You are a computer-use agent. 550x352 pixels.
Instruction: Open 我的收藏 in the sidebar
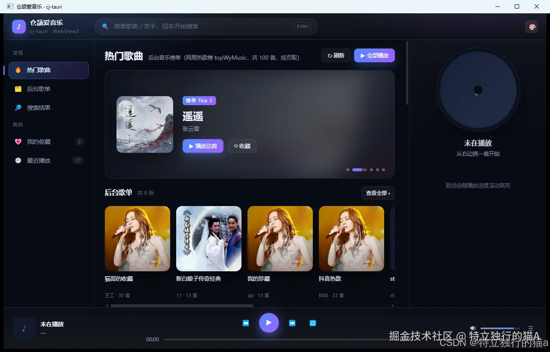pyautogui.click(x=49, y=142)
